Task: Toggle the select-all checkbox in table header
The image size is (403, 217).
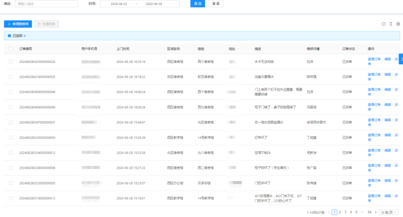Action: [11, 49]
